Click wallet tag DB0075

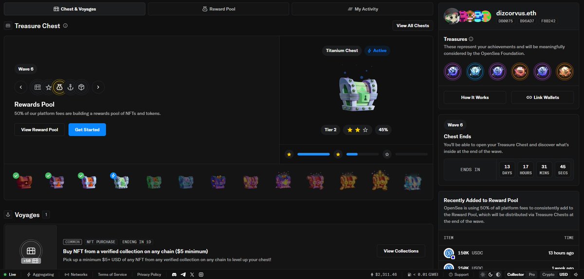[x=505, y=21]
